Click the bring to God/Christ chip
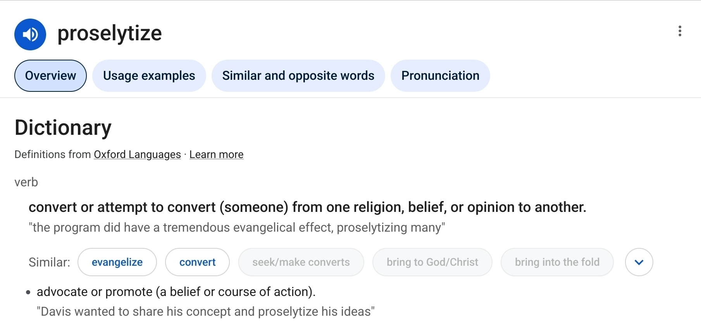Screen dimensions: 701x325 tap(432, 262)
